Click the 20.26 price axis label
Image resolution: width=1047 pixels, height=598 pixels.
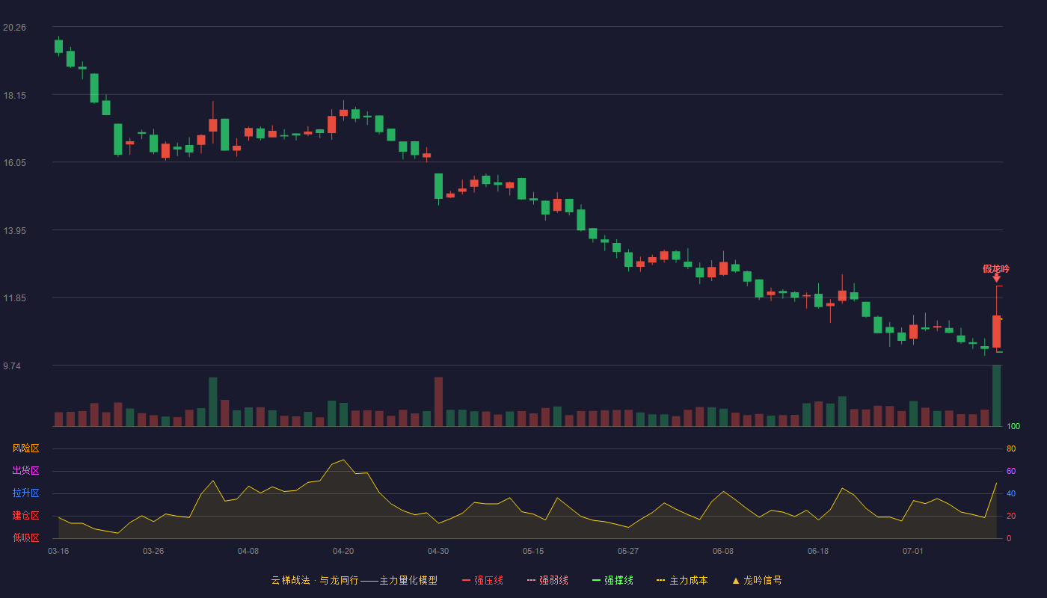(14, 28)
